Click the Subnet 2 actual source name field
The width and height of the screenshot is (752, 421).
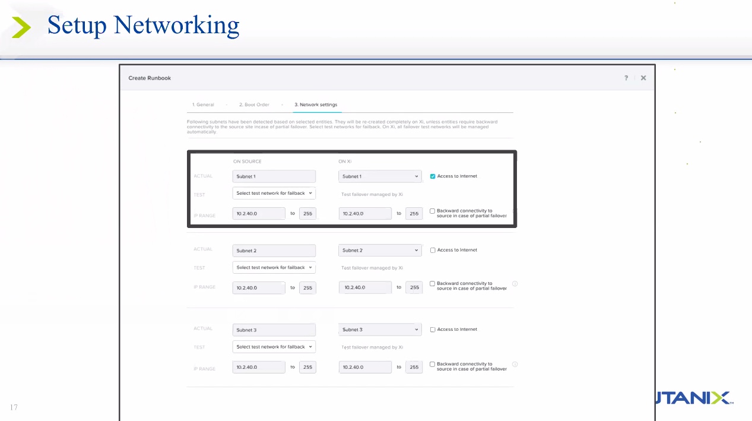tap(274, 251)
